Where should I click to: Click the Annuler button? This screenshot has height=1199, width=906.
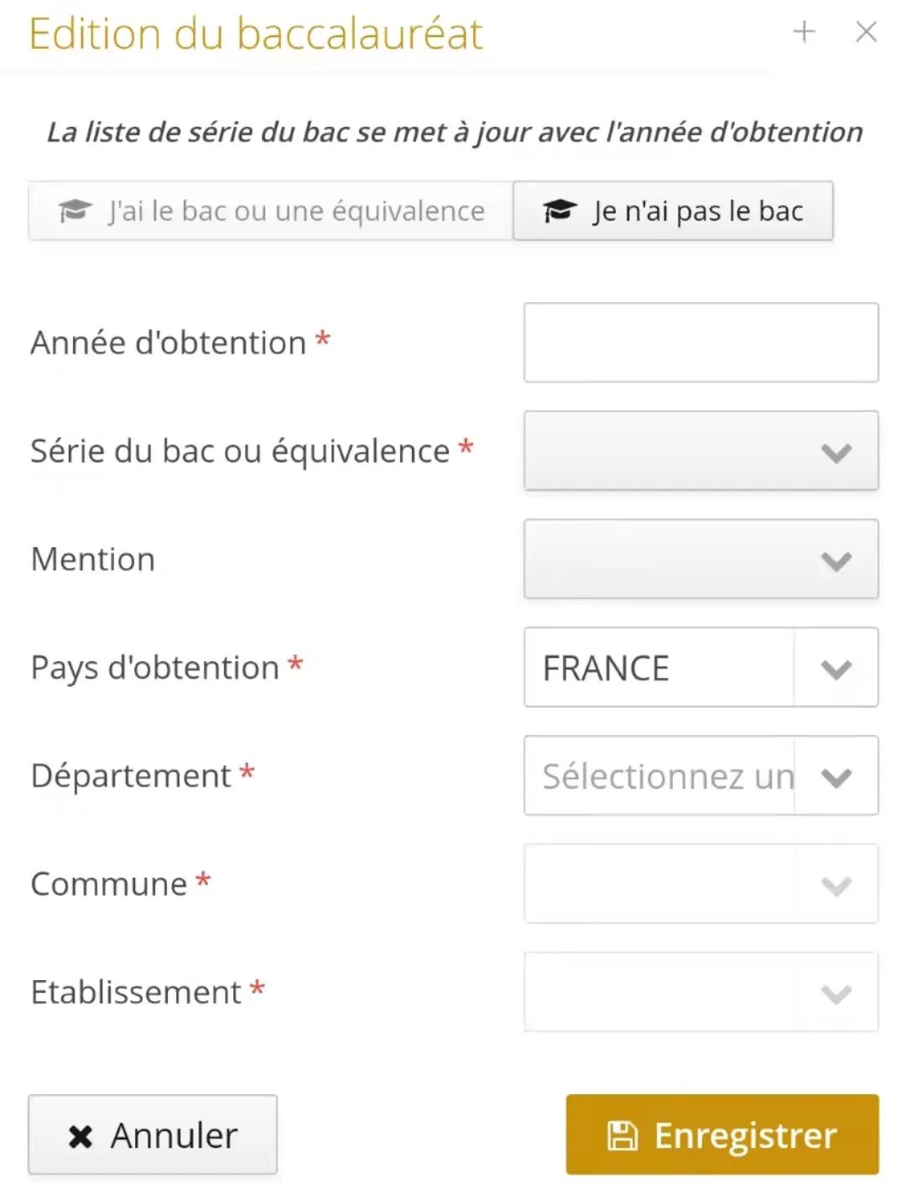coord(153,1134)
